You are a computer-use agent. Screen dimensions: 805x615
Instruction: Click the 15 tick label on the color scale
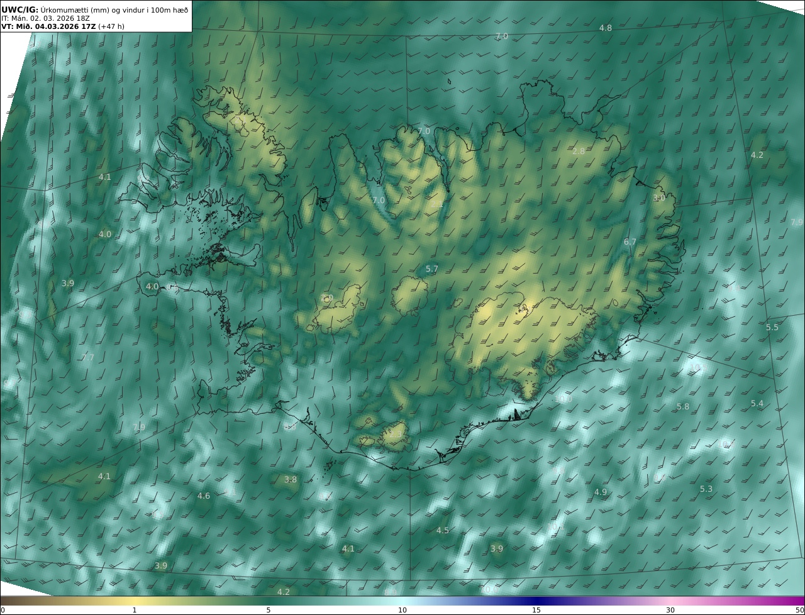point(536,610)
